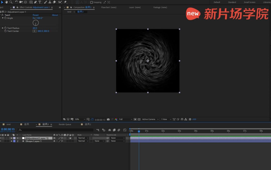The image size is (271, 170).
Task: Select the Eraser tool
Action: click(x=54, y=2)
